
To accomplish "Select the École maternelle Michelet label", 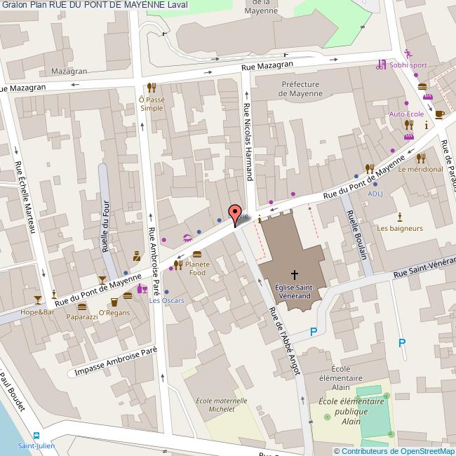I will click(222, 405).
